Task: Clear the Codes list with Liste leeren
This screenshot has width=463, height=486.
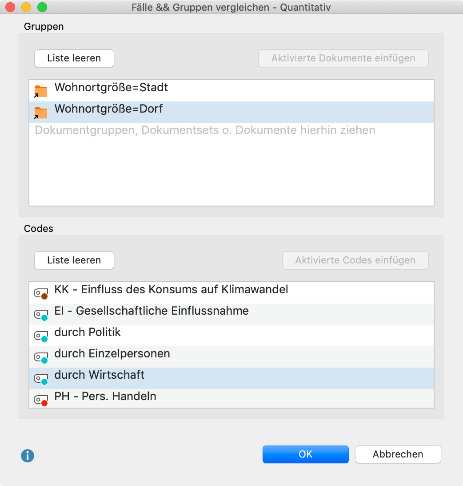Action: [74, 260]
